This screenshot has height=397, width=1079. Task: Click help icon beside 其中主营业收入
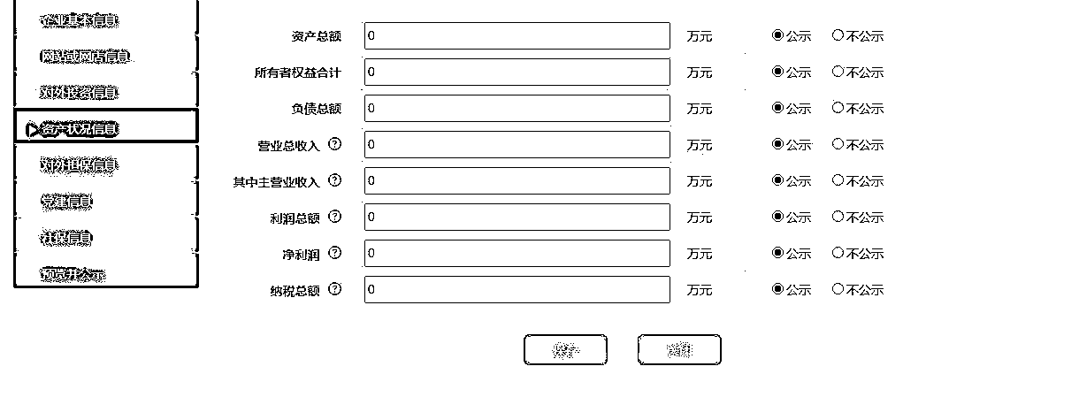[334, 179]
